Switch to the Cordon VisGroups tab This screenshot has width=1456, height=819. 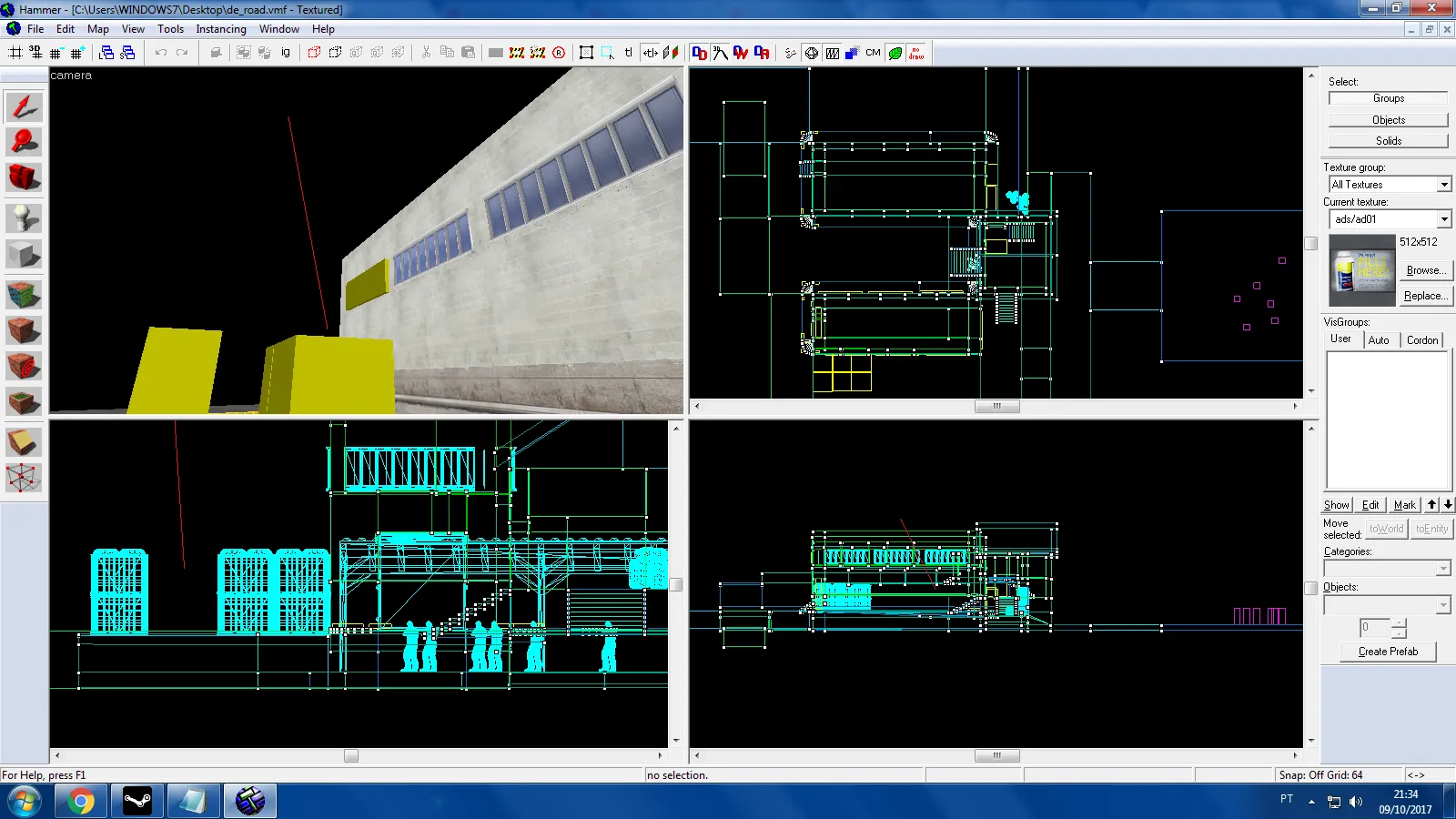click(x=1422, y=339)
